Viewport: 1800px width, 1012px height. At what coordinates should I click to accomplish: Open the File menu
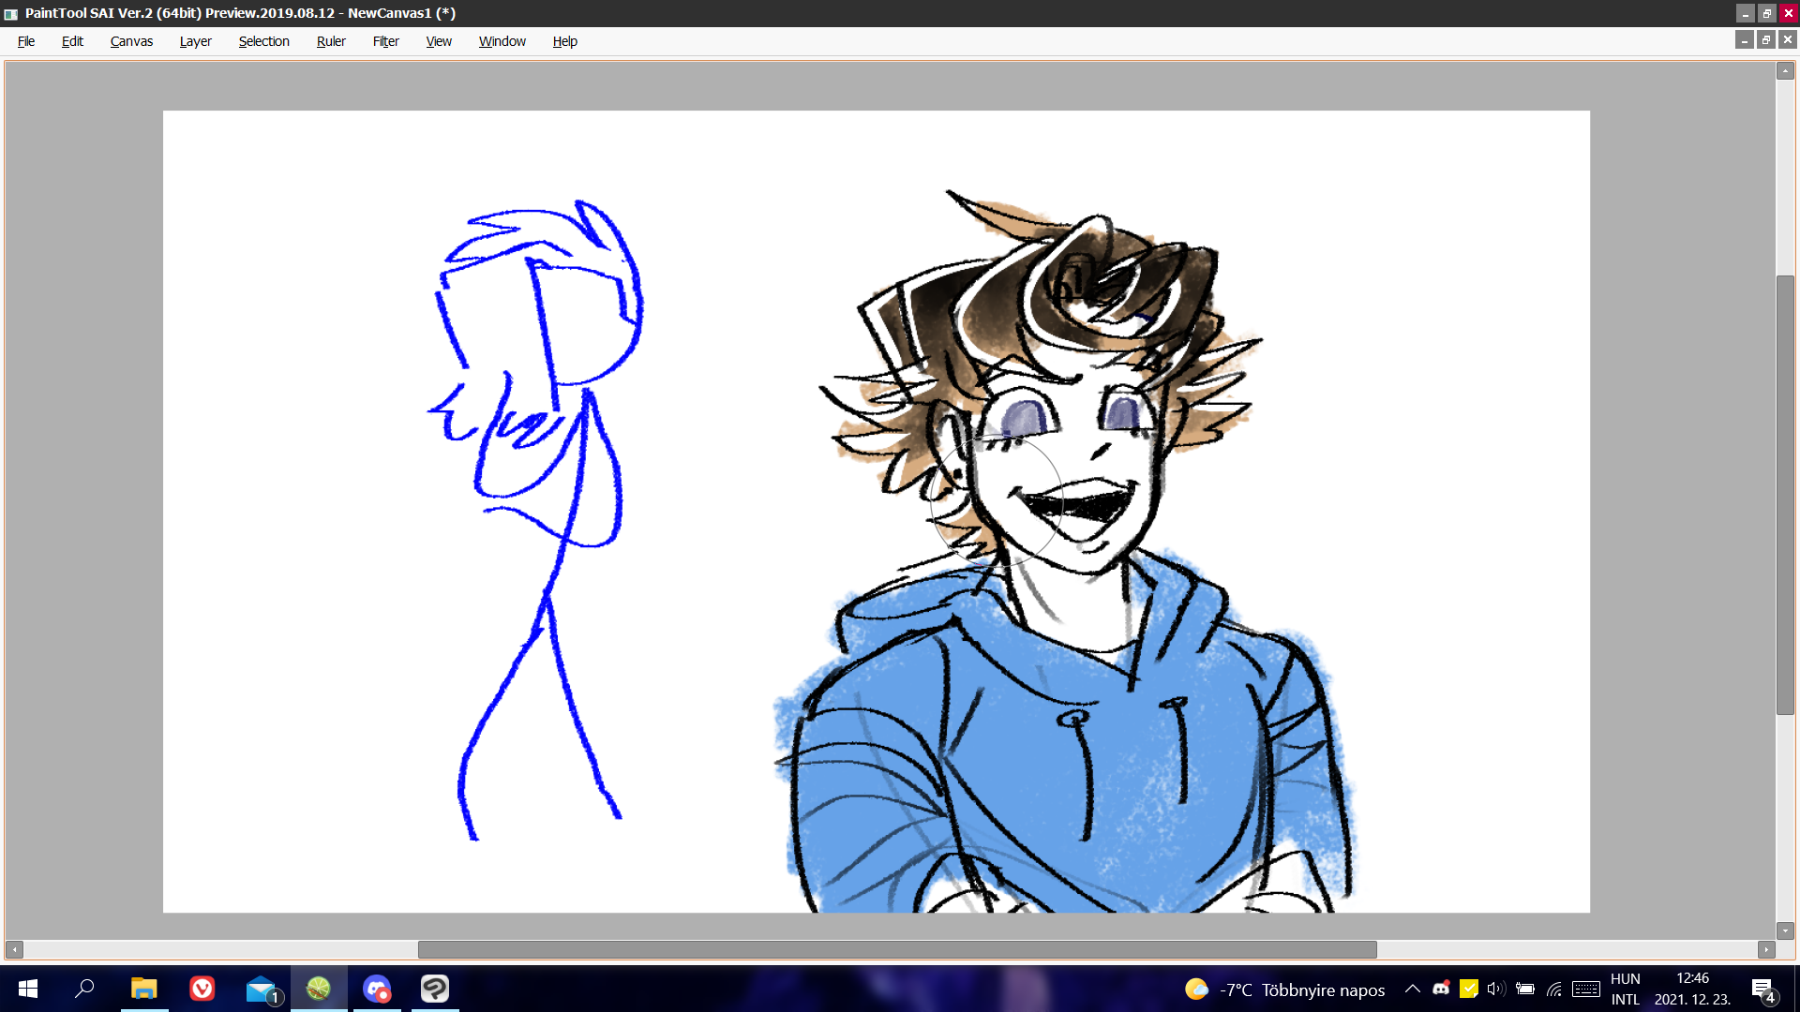pyautogui.click(x=26, y=41)
